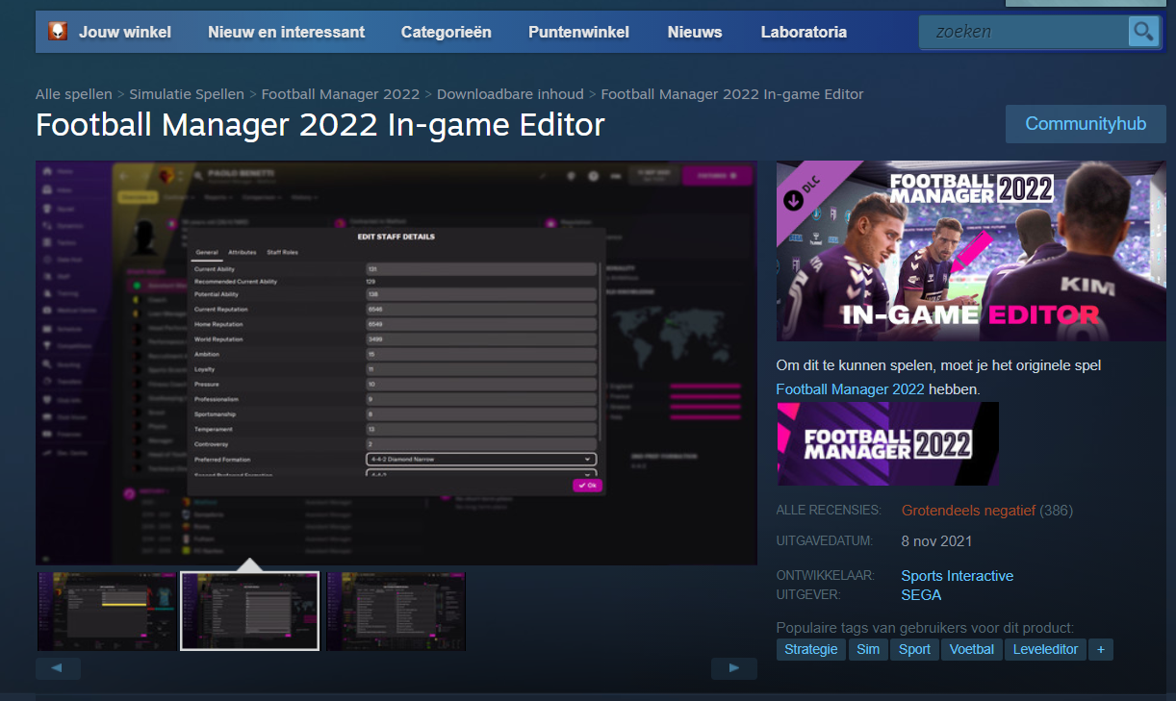Click the In-game Editor breadcrumb
1176x701 pixels.
(x=732, y=94)
